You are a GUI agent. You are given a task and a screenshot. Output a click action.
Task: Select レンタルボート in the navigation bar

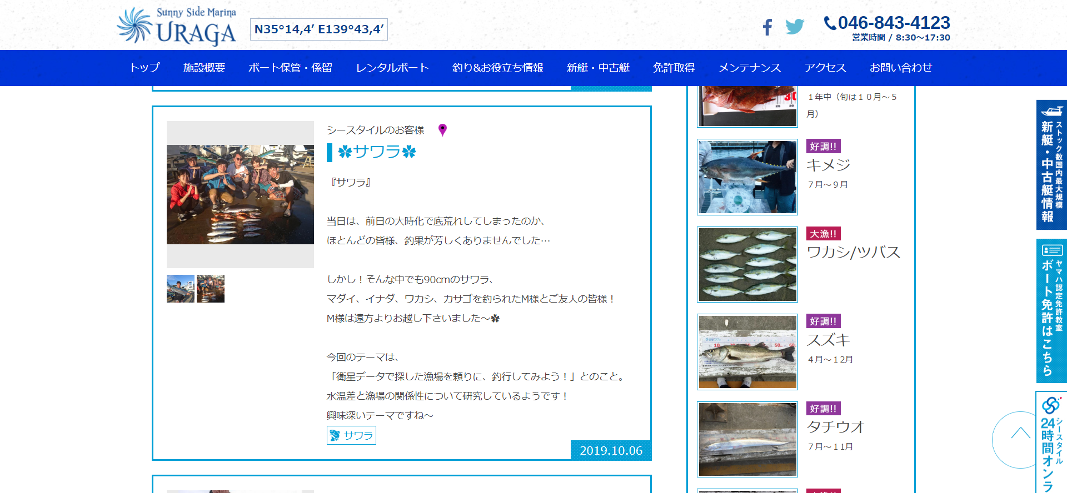point(392,68)
